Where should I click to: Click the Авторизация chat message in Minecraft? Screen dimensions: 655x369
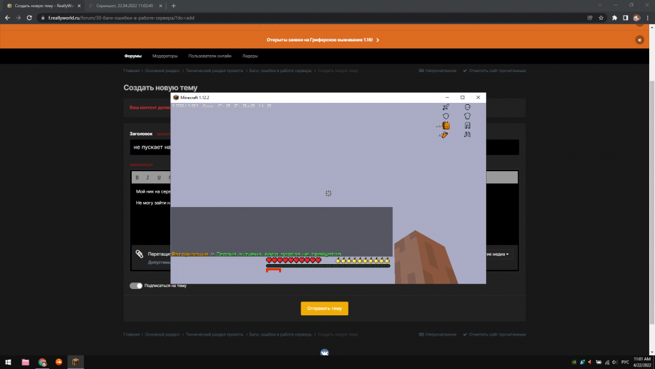[x=257, y=254]
